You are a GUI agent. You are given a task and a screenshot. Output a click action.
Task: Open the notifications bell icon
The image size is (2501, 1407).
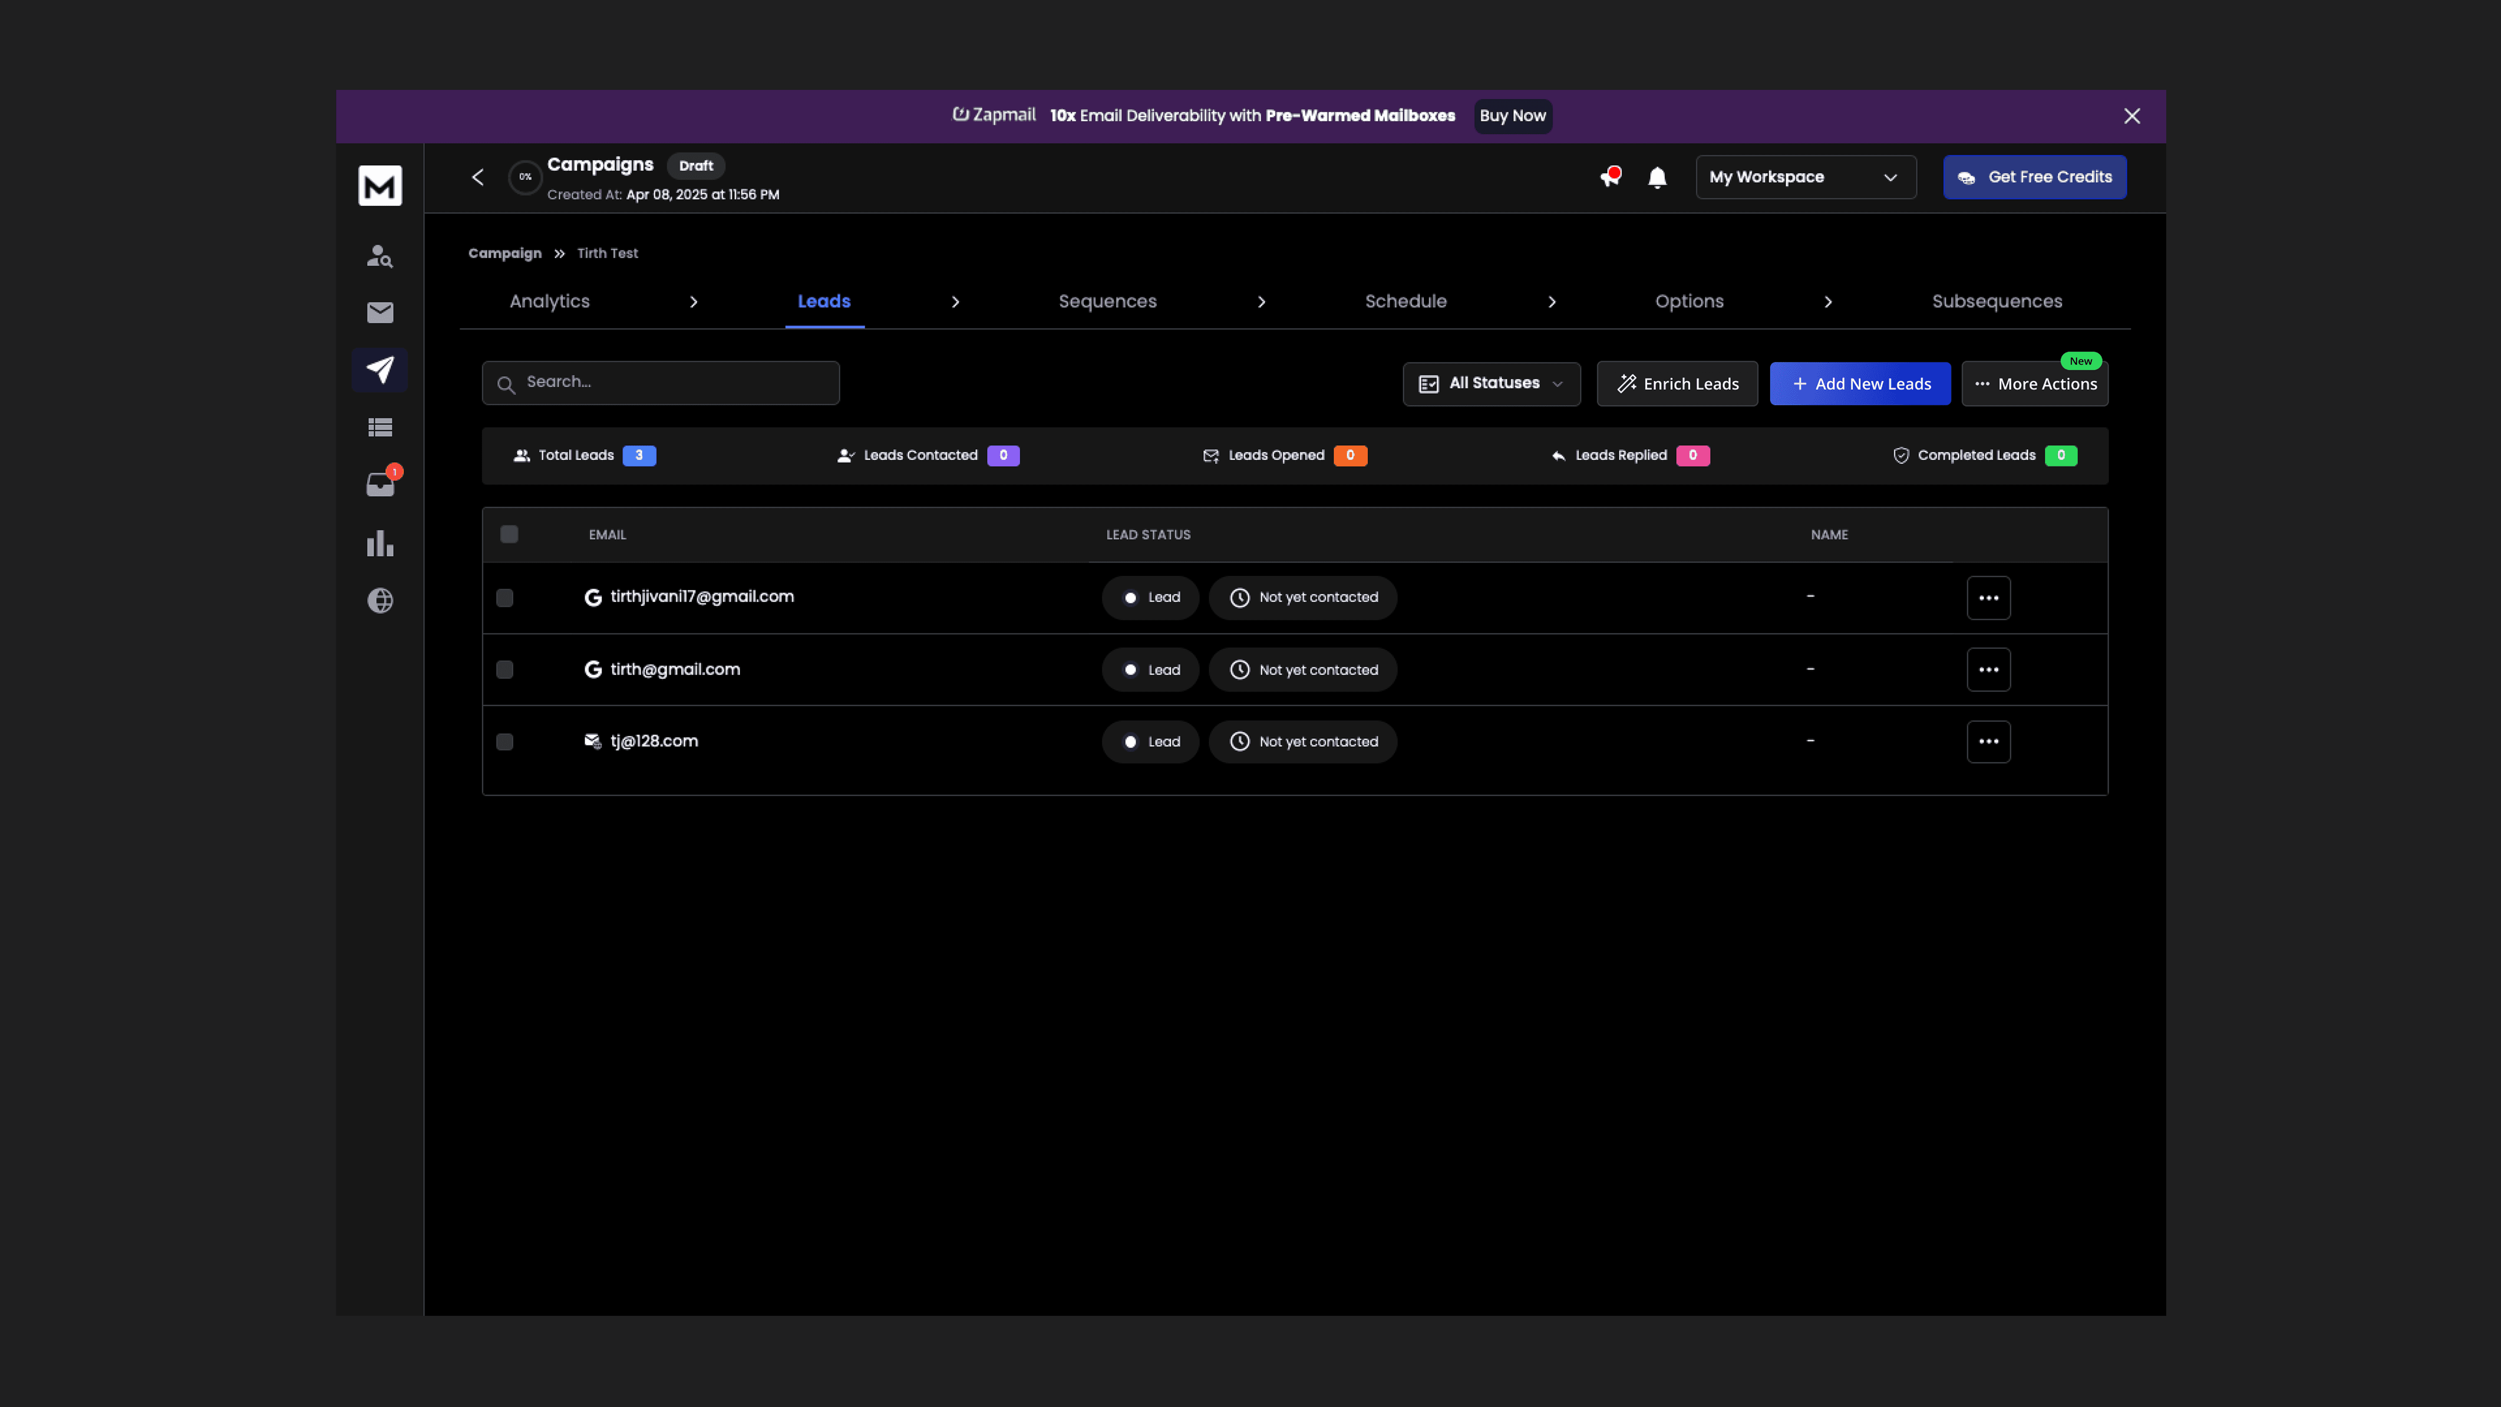point(1657,178)
